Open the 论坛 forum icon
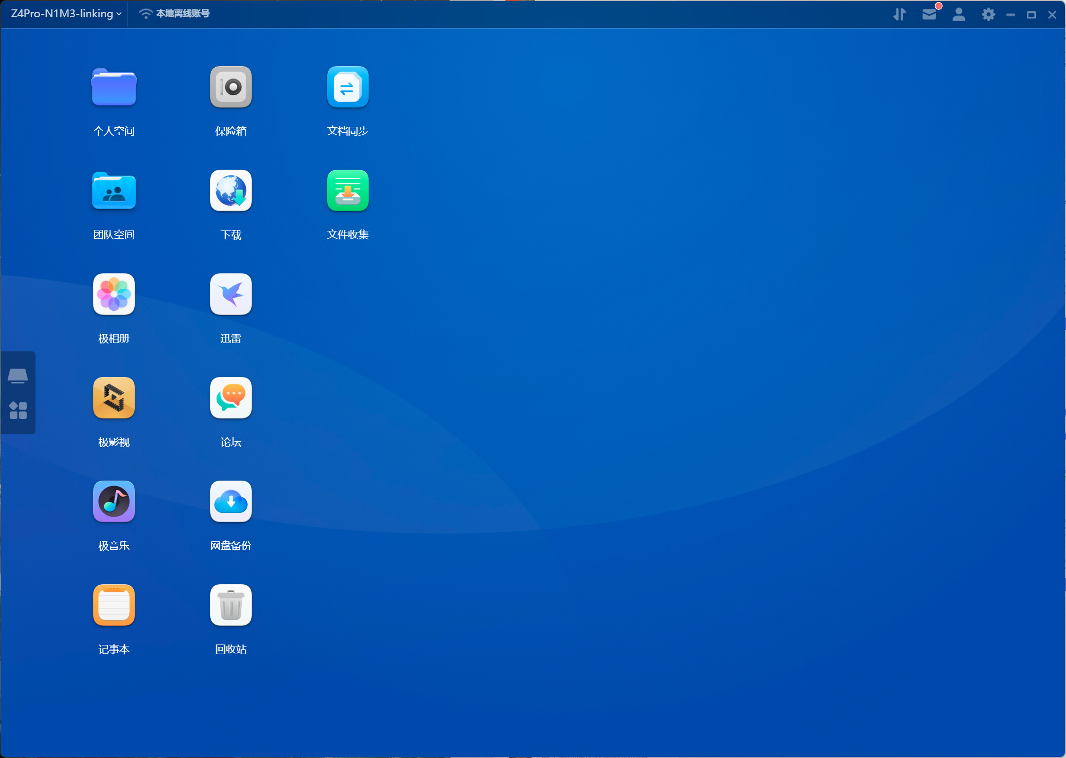The image size is (1066, 758). (x=230, y=398)
